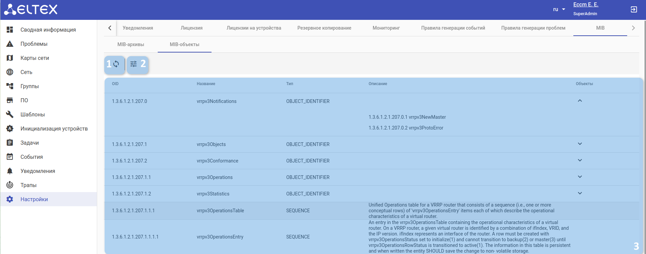Viewport: 646px width, 254px height.
Task: Click the traps icon for Трапы
Action: pos(10,185)
